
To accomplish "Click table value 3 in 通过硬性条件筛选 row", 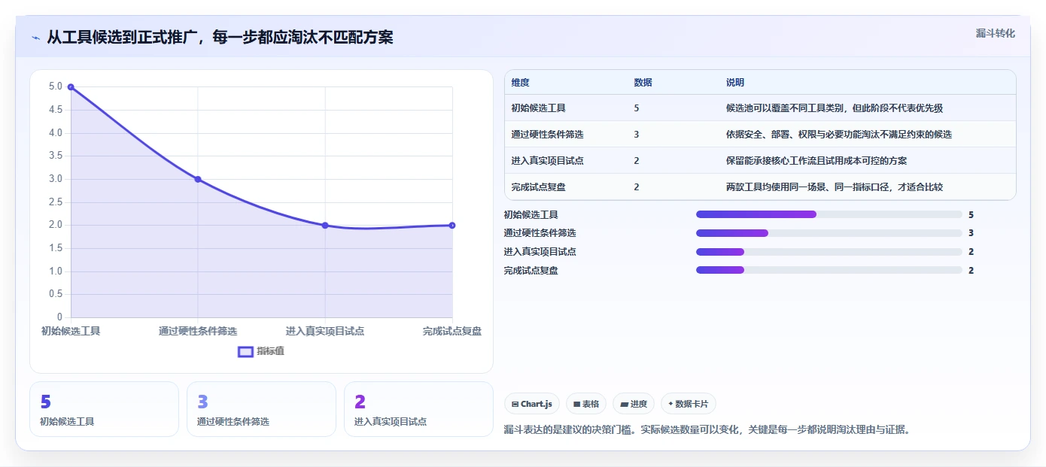I will tap(637, 135).
